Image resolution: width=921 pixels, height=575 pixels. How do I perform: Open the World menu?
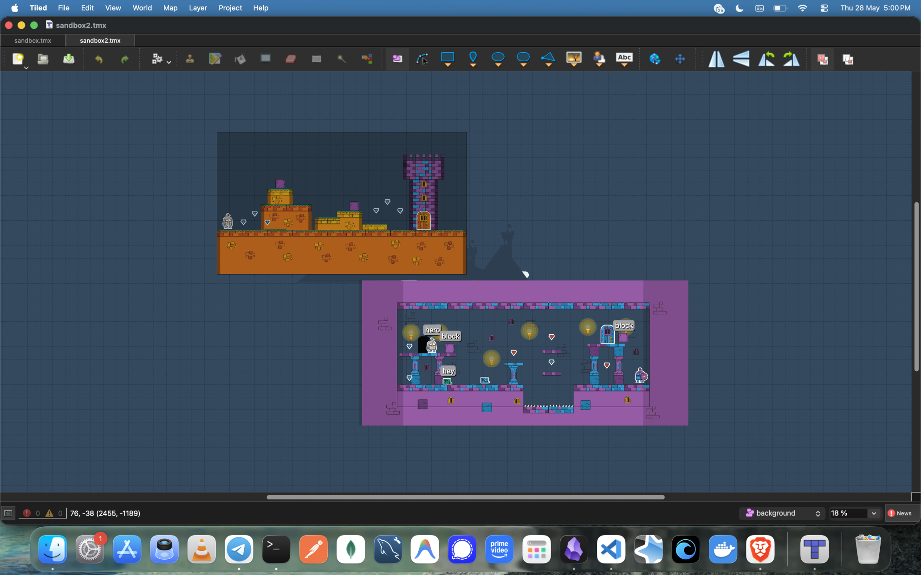coord(142,8)
